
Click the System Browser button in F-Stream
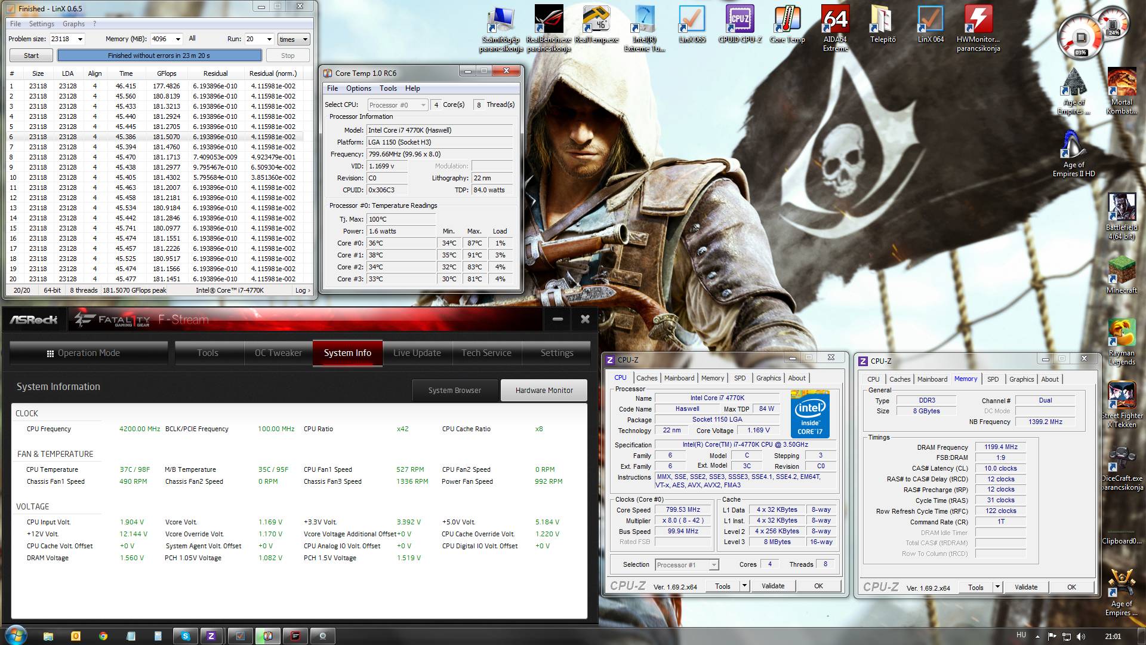click(x=455, y=391)
